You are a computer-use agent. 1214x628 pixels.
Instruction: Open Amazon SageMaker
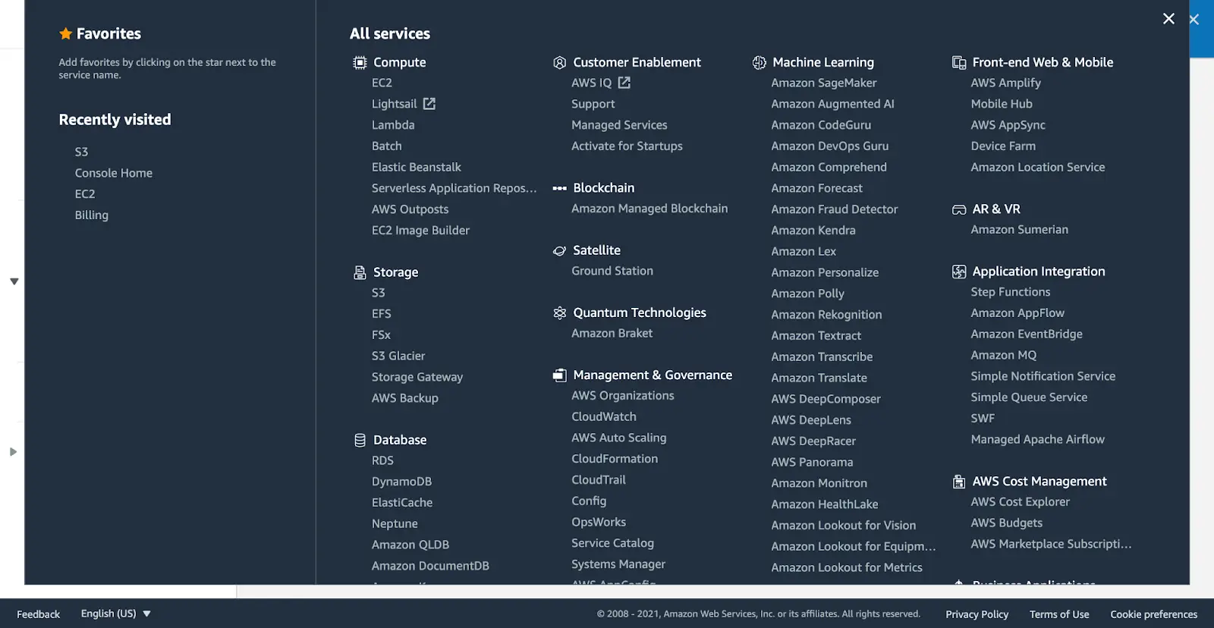[824, 83]
